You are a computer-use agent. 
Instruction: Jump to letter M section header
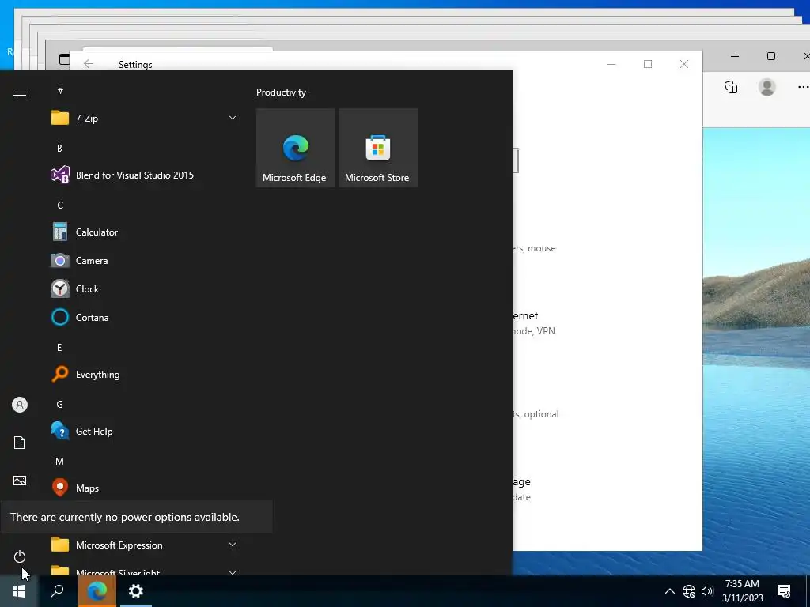pos(60,462)
